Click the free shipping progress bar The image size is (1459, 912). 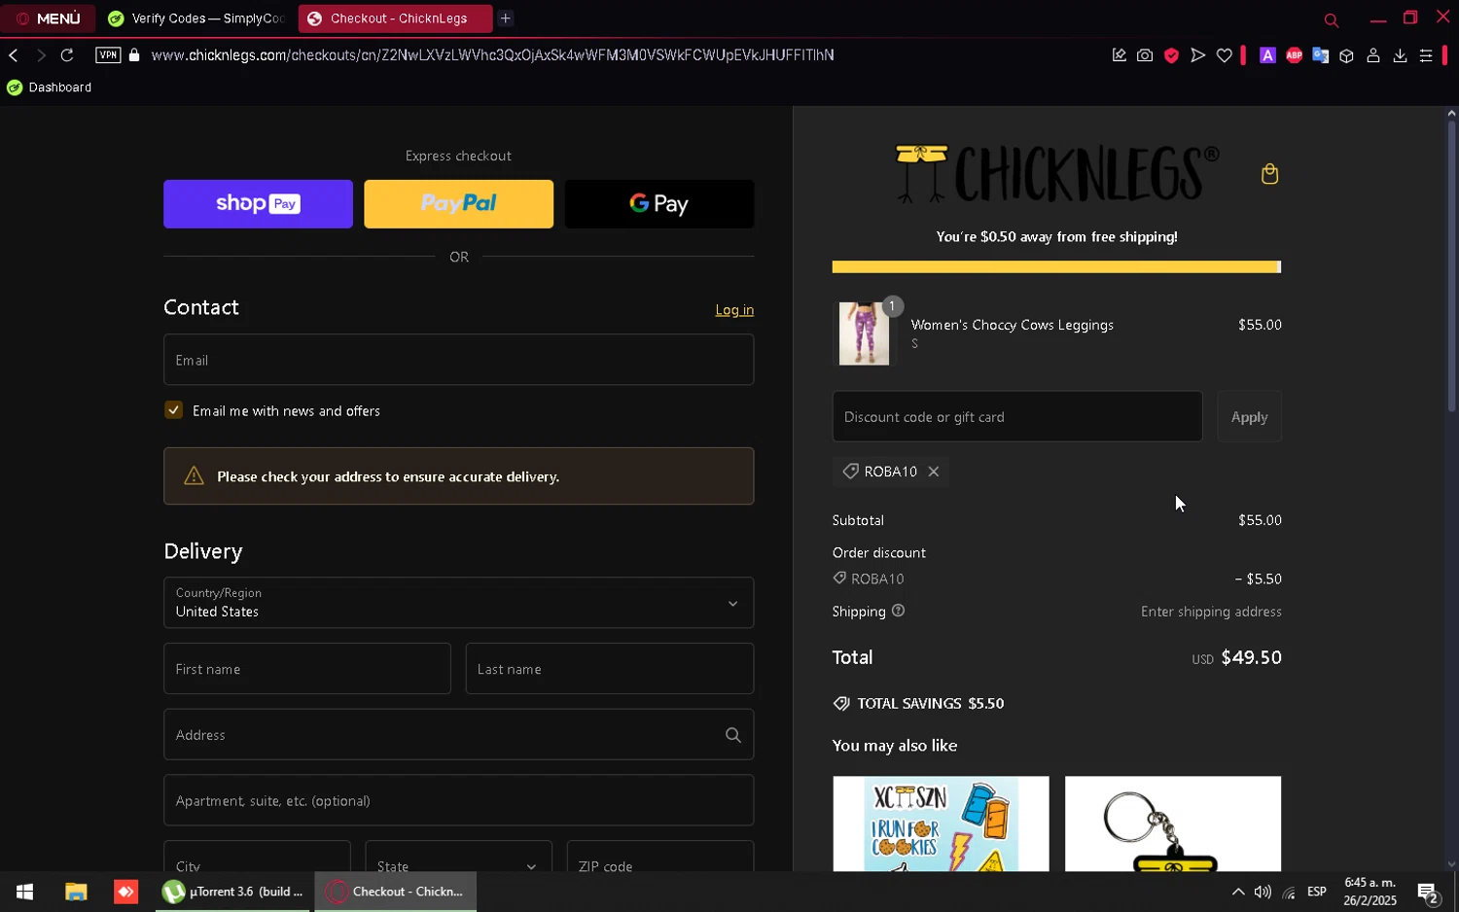point(1056,267)
